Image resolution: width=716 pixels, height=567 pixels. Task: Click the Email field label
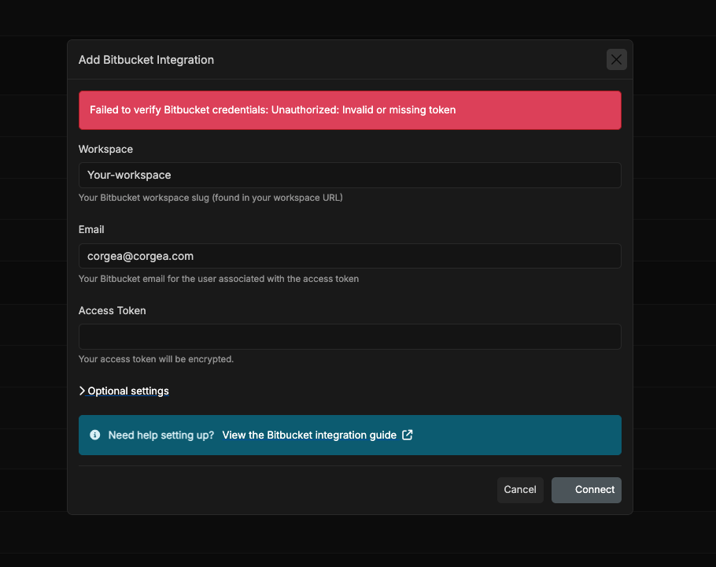pos(91,230)
